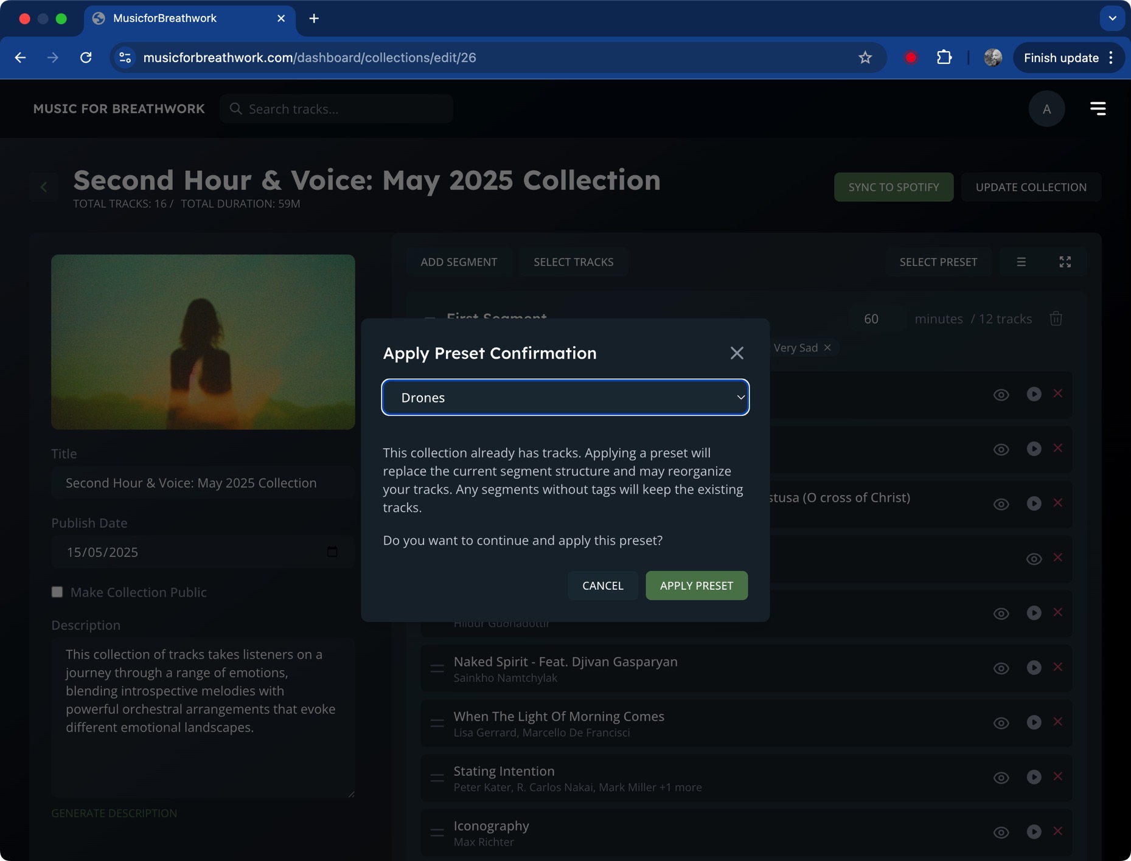
Task: Reload the page
Action: coord(86,58)
